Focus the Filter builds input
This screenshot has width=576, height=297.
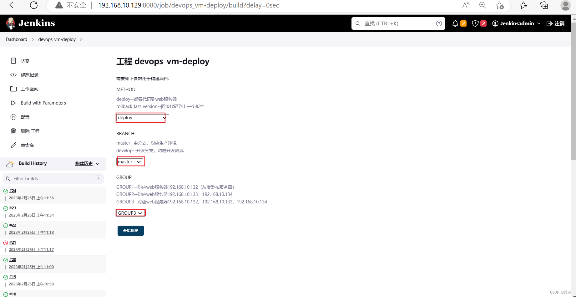point(53,179)
